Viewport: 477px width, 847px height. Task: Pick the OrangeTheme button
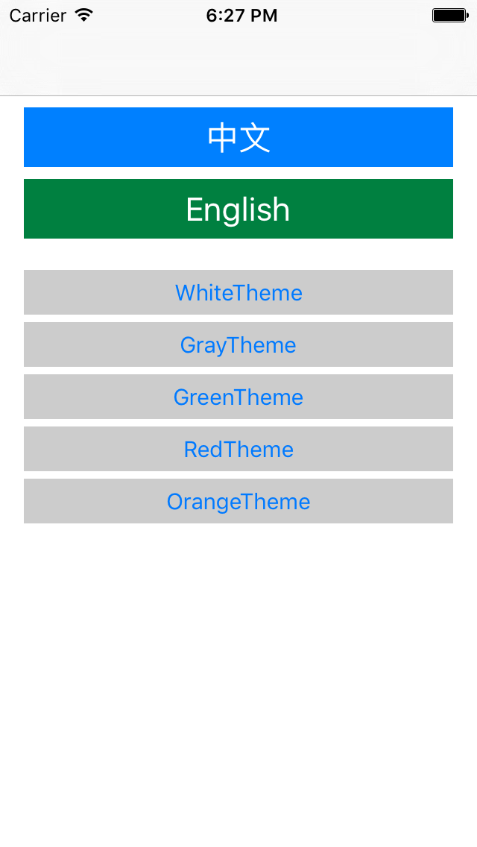pos(238,501)
